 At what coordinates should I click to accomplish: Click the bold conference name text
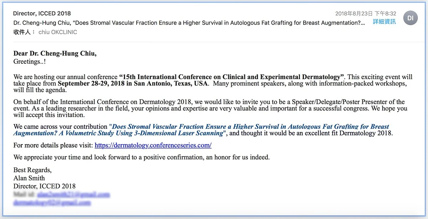232,77
